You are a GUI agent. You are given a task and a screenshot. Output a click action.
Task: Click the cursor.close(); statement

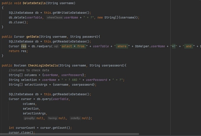22,132
